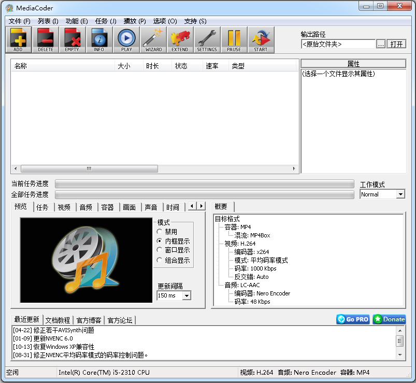
Task: Select tree item 容器: MP4
Action: point(237,227)
